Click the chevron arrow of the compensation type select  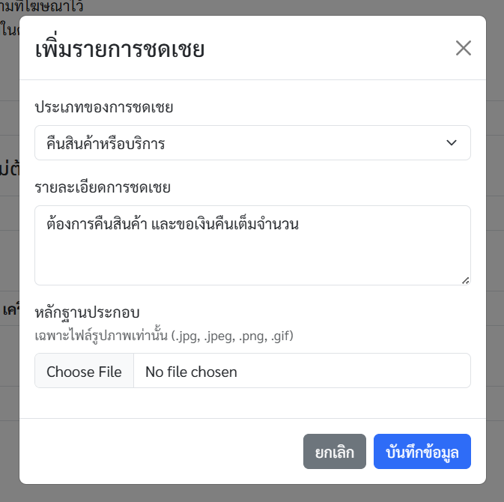452,143
